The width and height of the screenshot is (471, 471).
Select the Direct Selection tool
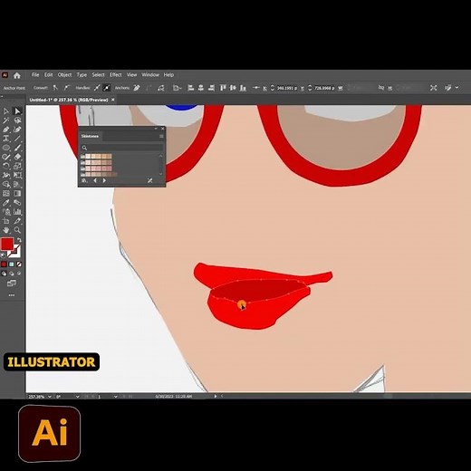click(x=17, y=111)
